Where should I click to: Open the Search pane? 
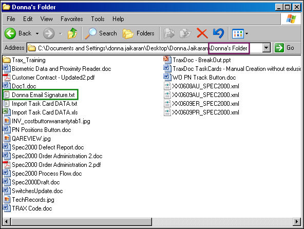101,33
